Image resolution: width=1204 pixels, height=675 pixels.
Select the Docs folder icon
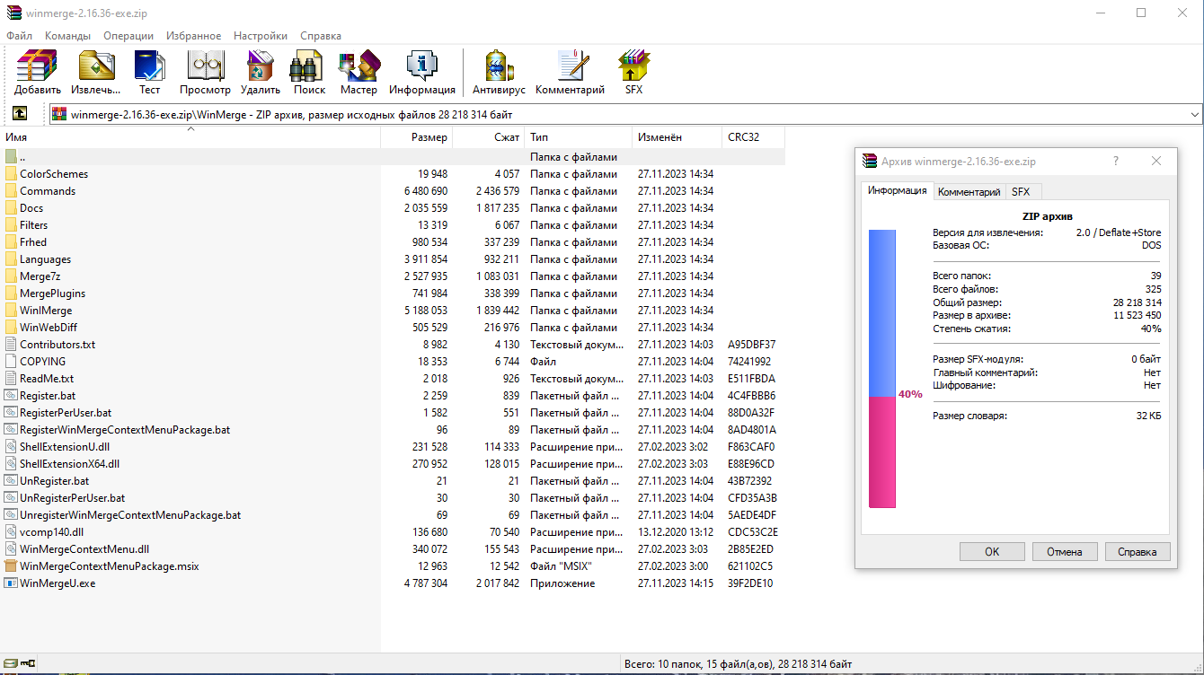(x=11, y=208)
